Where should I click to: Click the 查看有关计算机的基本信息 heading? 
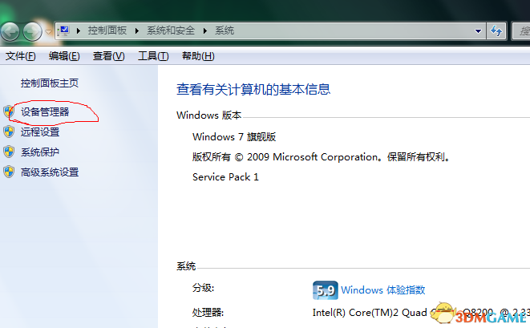click(x=253, y=89)
